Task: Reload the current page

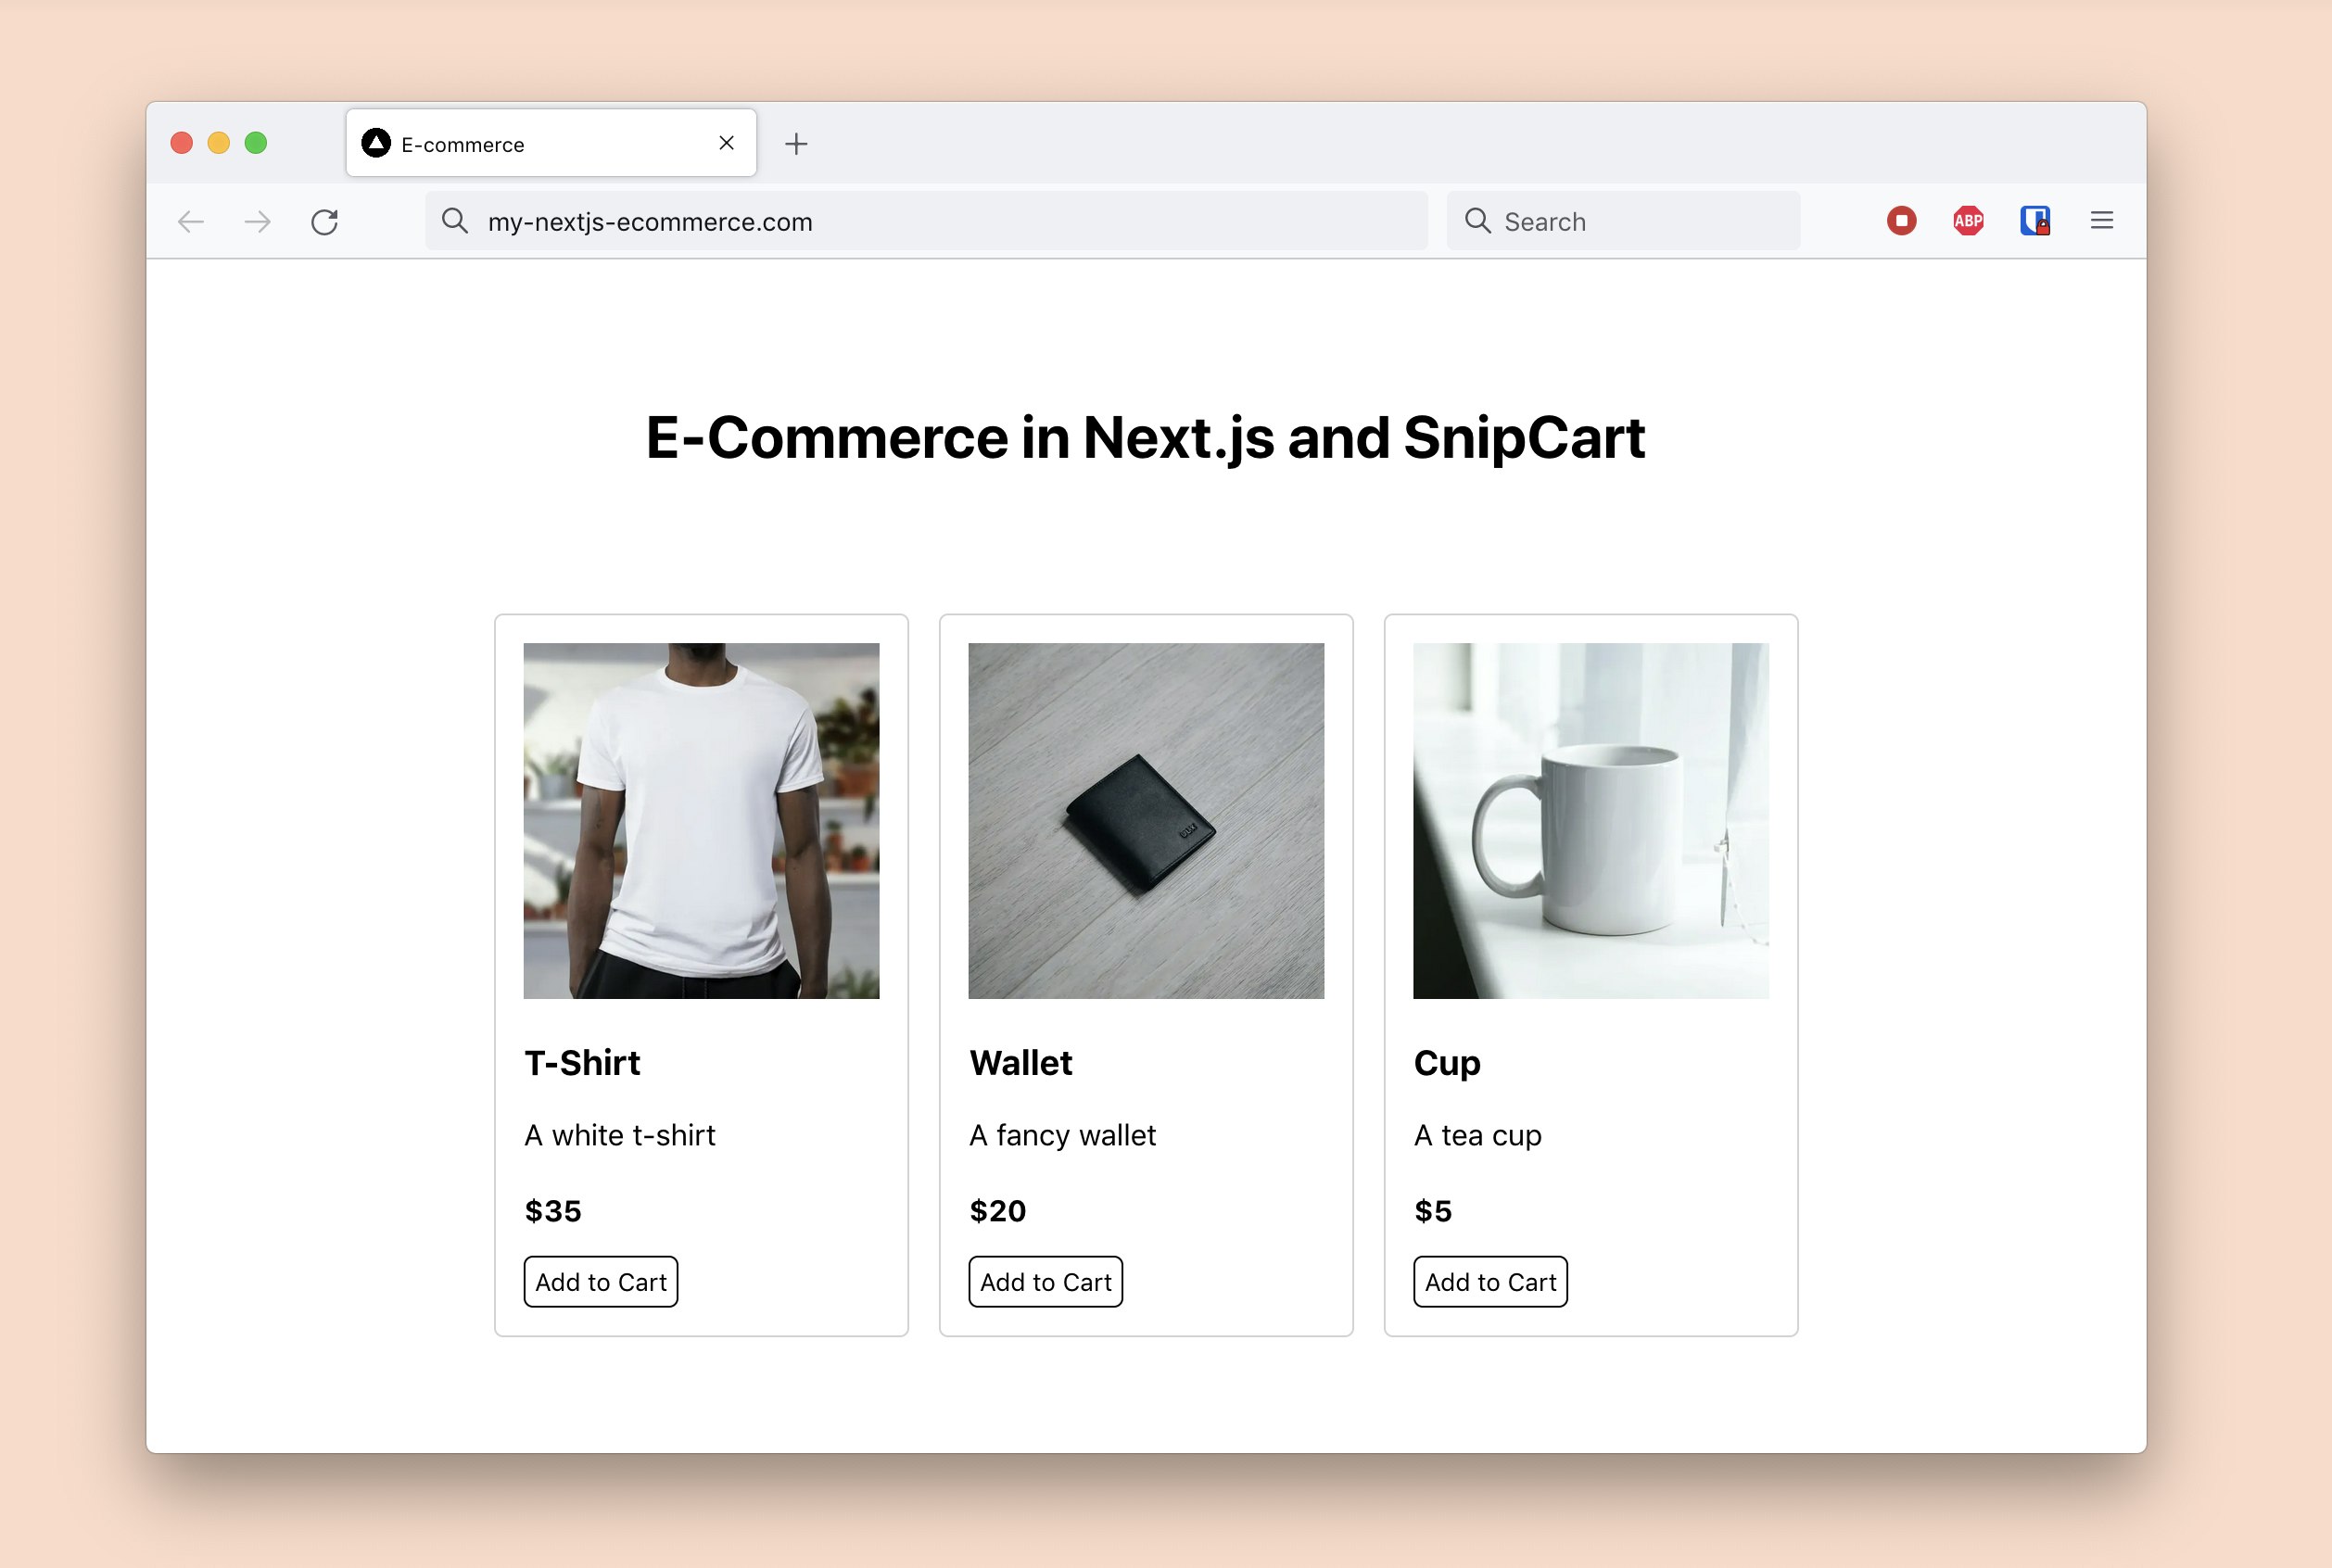Action: pyautogui.click(x=325, y=221)
